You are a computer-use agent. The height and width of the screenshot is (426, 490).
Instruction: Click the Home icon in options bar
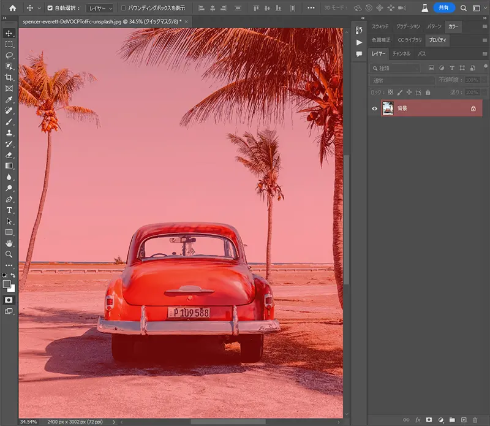click(12, 8)
